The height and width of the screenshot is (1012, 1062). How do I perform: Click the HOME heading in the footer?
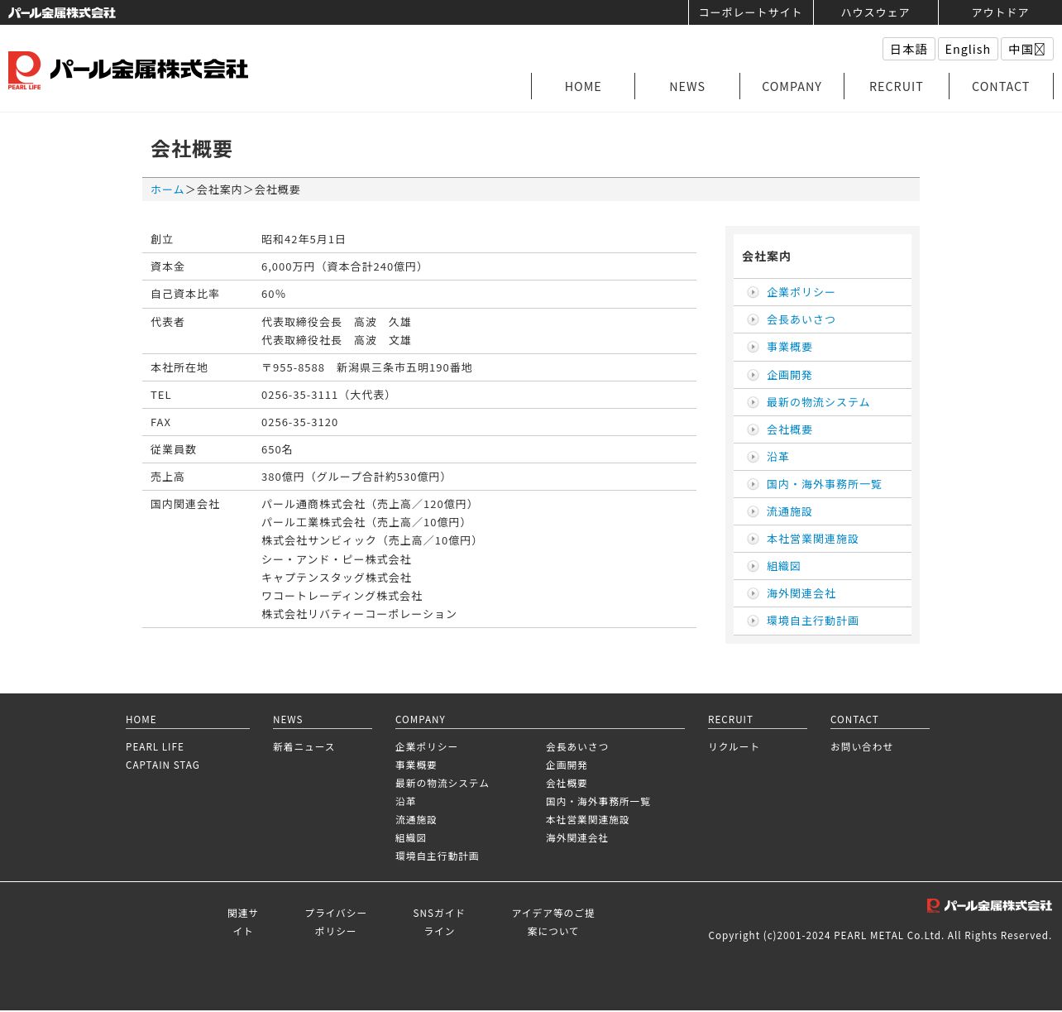141,719
